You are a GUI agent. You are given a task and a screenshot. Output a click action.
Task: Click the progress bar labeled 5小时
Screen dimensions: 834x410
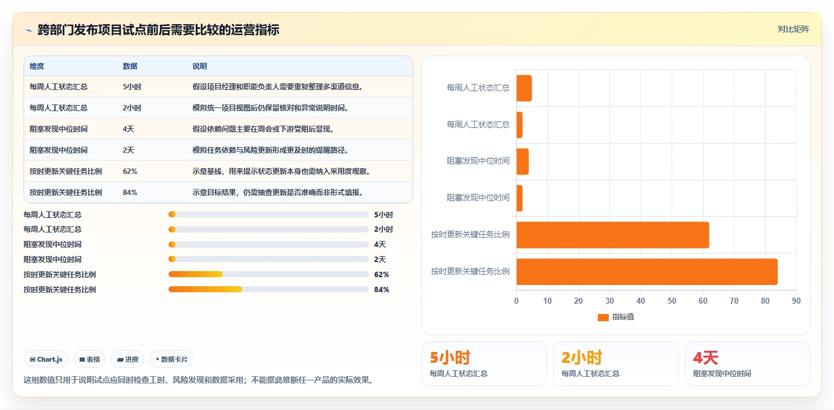click(269, 214)
